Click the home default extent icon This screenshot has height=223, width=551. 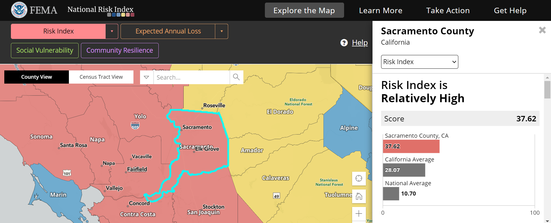359,196
